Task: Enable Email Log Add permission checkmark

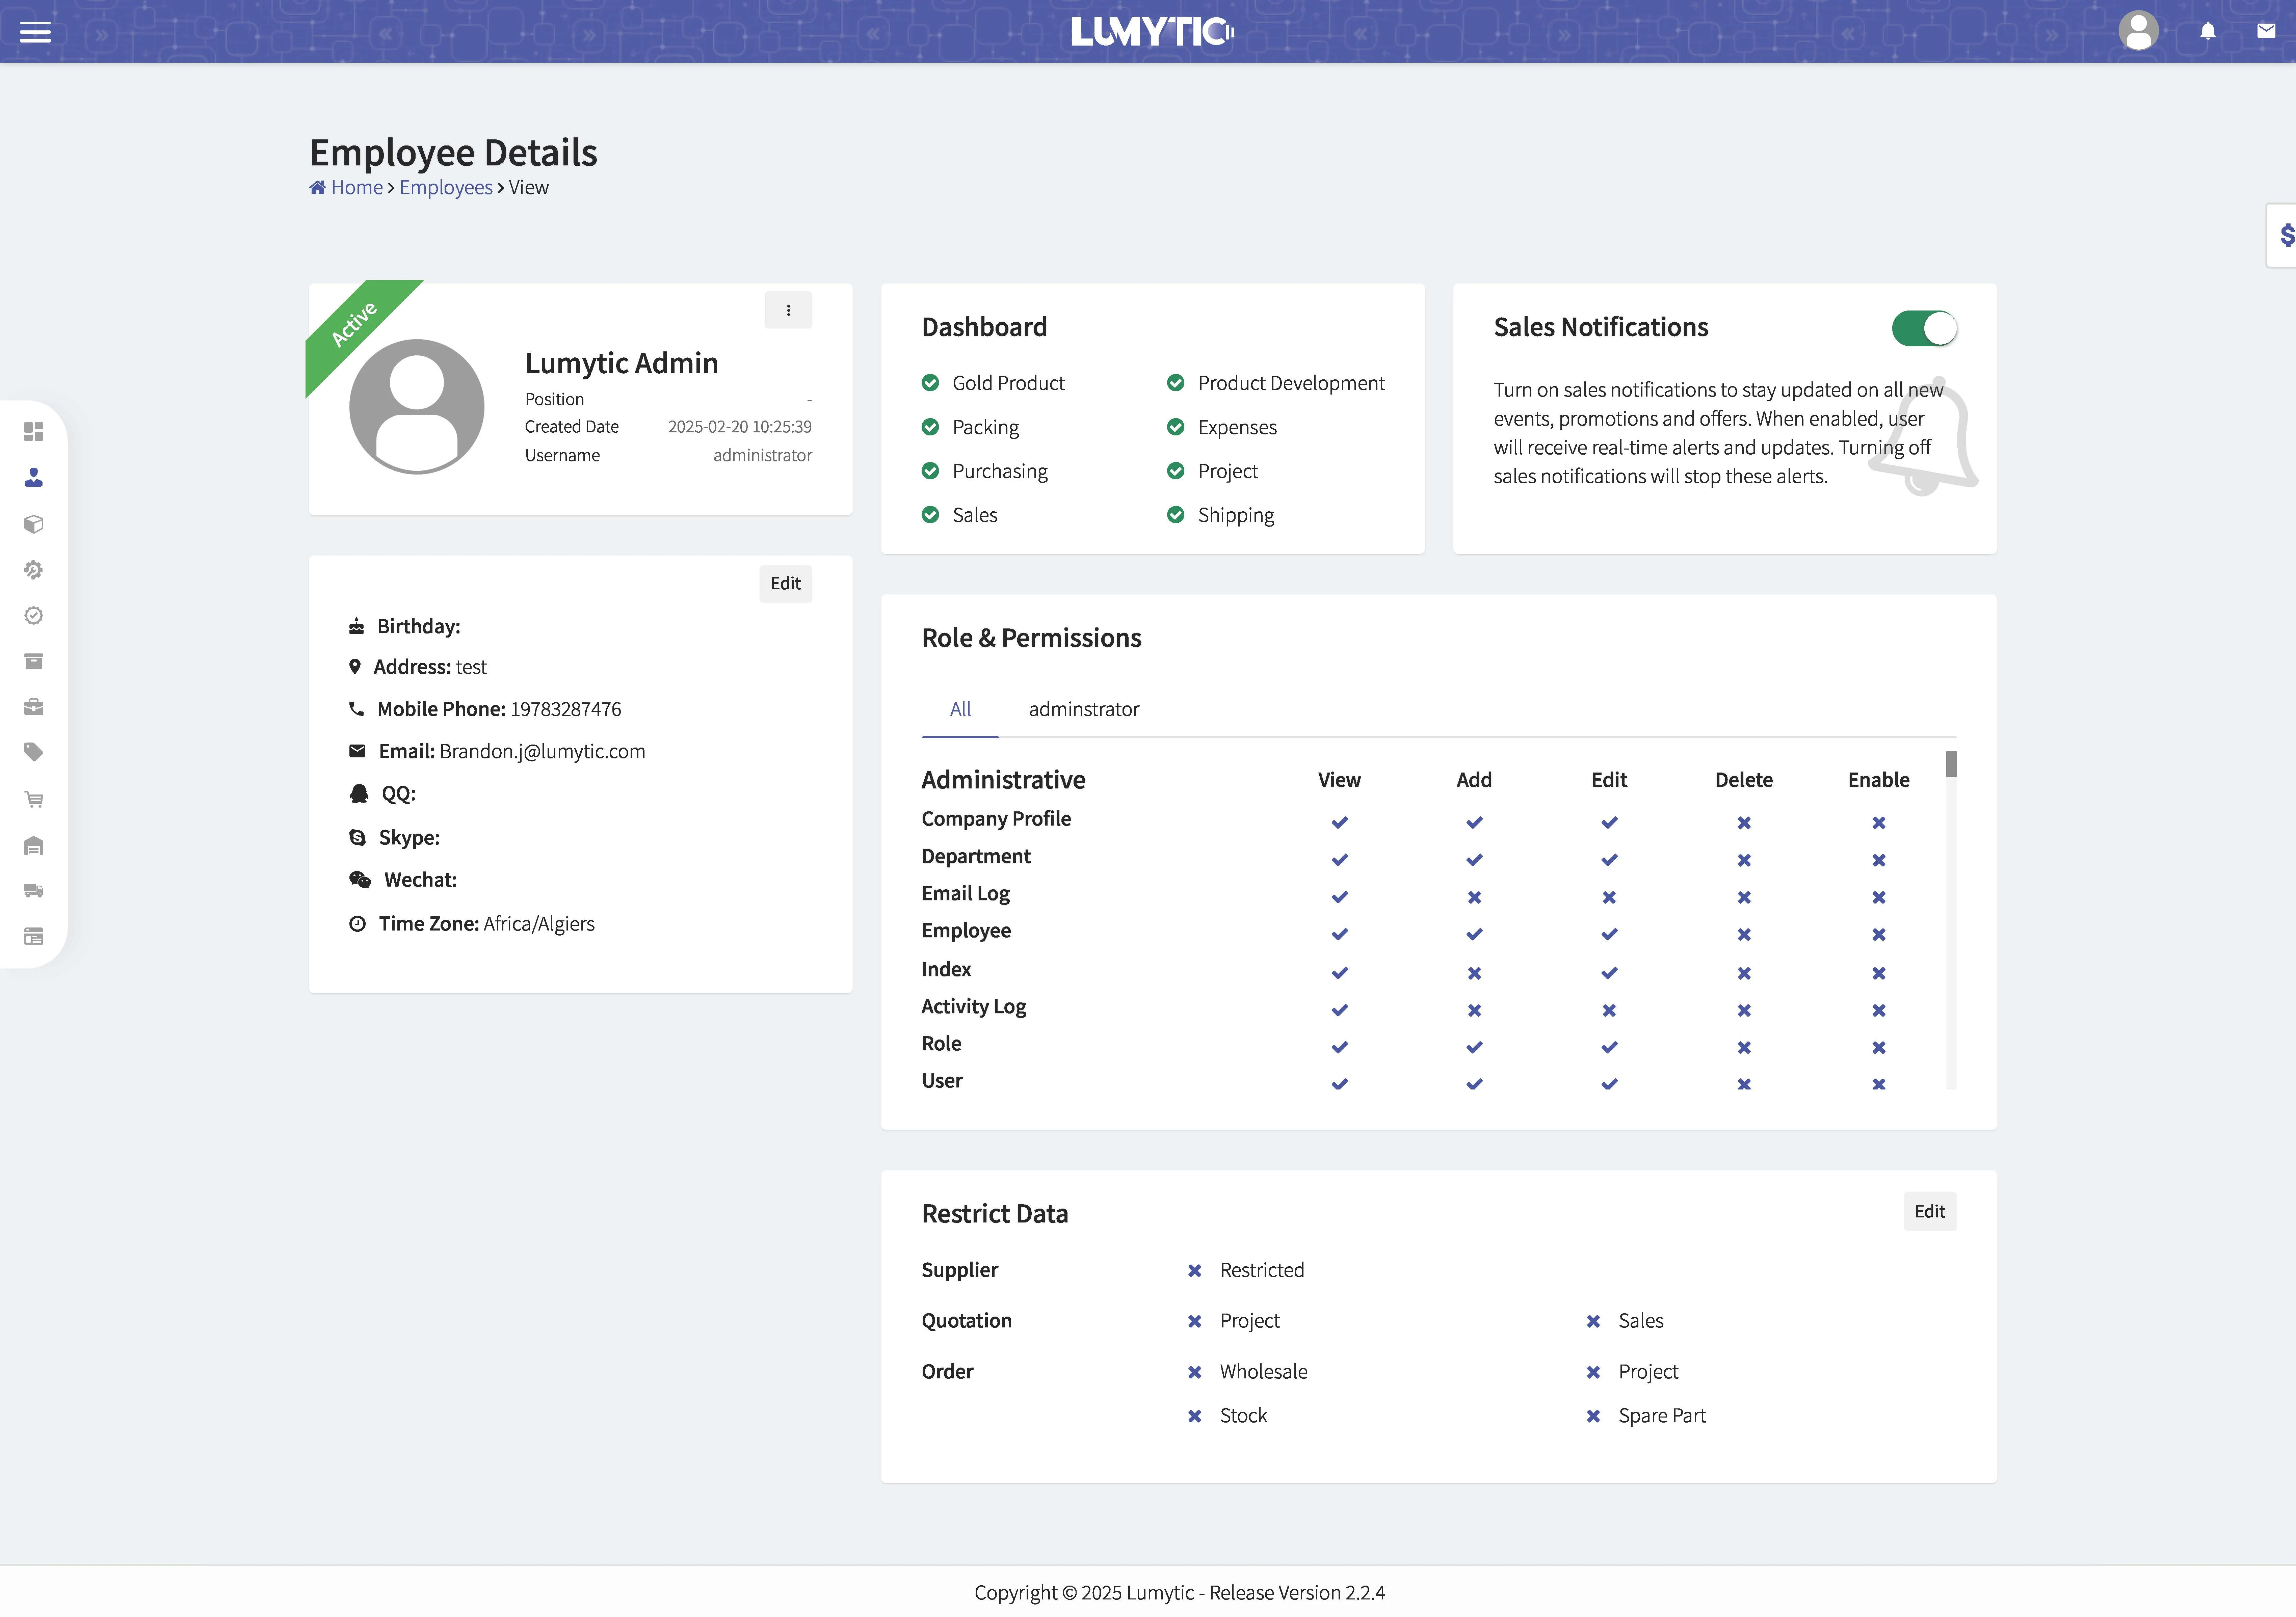Action: tap(1473, 896)
